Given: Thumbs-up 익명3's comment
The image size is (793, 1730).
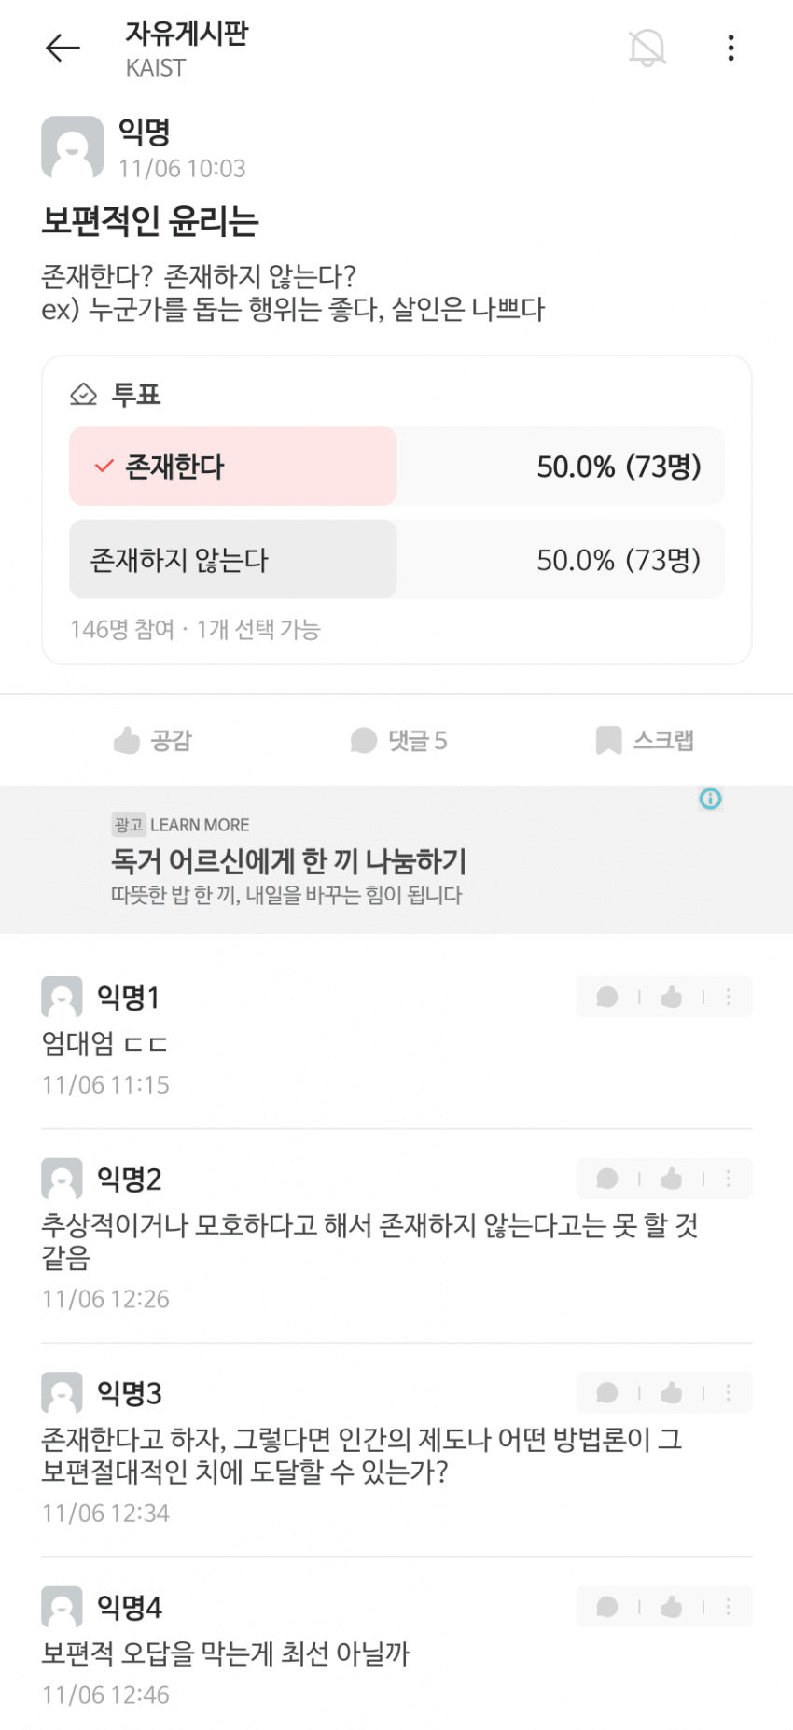Looking at the screenshot, I should [x=671, y=1393].
